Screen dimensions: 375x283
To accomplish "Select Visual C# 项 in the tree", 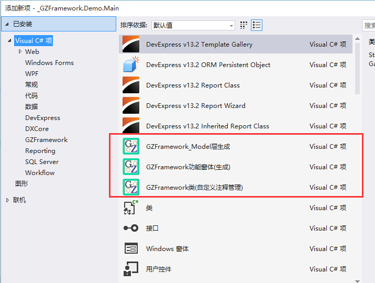I will pyautogui.click(x=34, y=41).
